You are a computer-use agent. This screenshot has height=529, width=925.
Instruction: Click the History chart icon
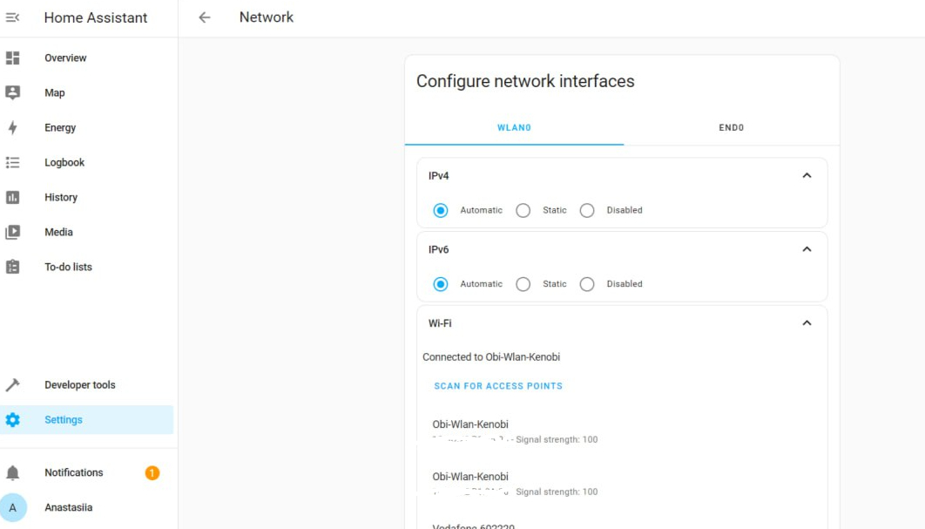click(x=13, y=197)
